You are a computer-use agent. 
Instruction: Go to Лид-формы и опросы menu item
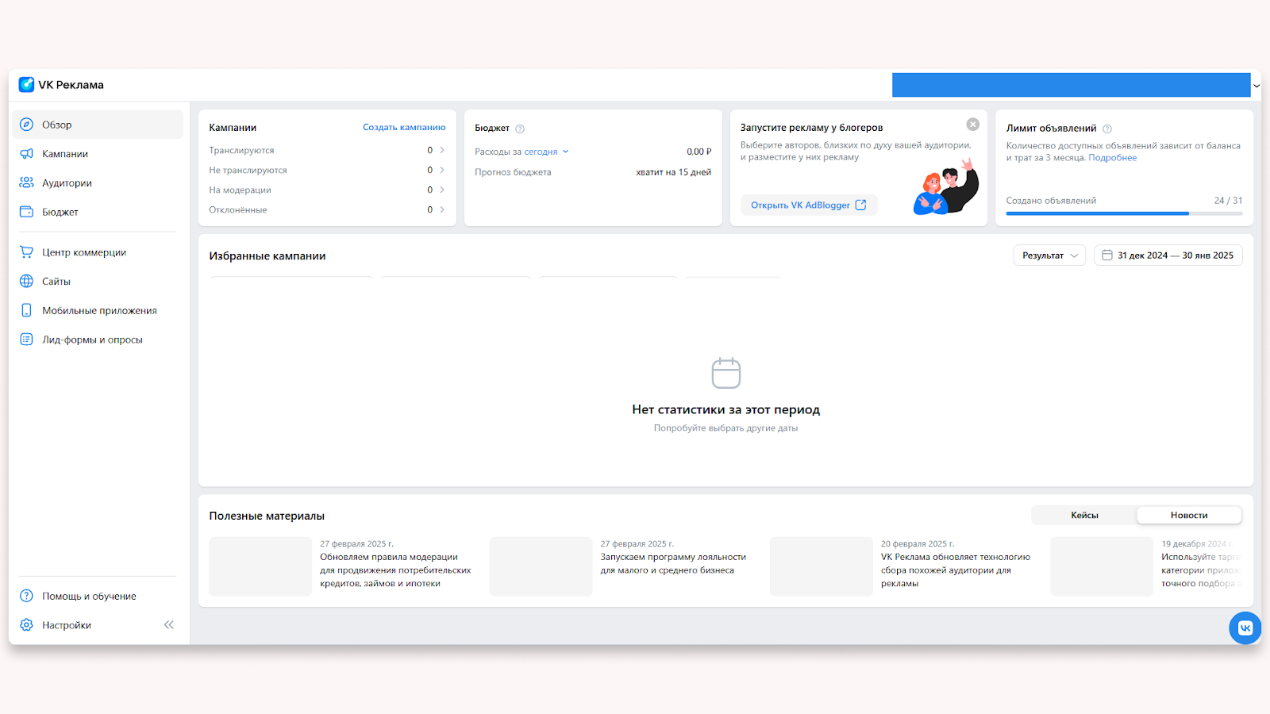(x=98, y=340)
